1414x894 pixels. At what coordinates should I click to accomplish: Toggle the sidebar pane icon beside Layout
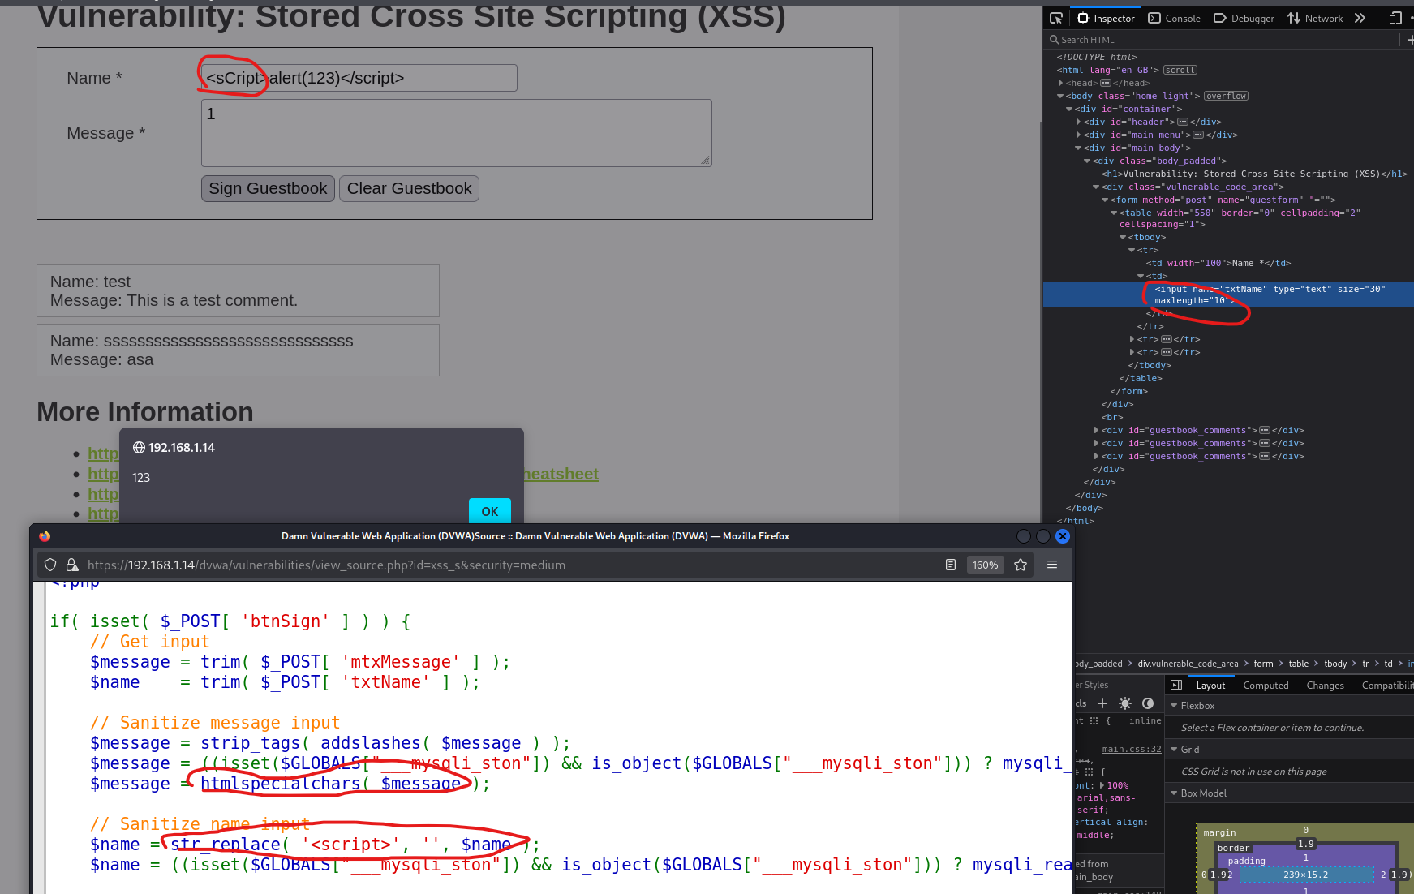pyautogui.click(x=1176, y=685)
